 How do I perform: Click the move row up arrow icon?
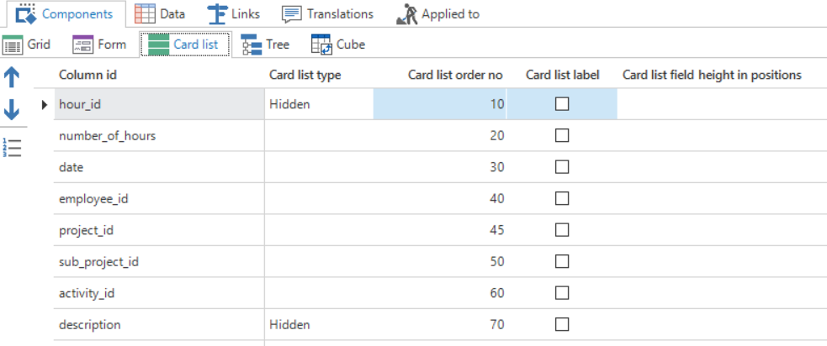point(13,78)
